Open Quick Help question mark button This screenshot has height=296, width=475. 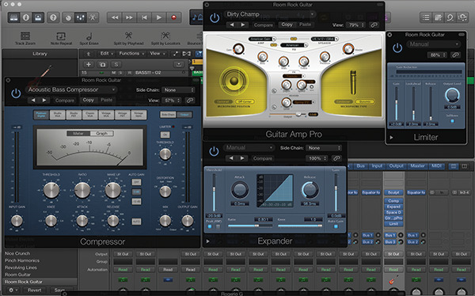coord(53,17)
